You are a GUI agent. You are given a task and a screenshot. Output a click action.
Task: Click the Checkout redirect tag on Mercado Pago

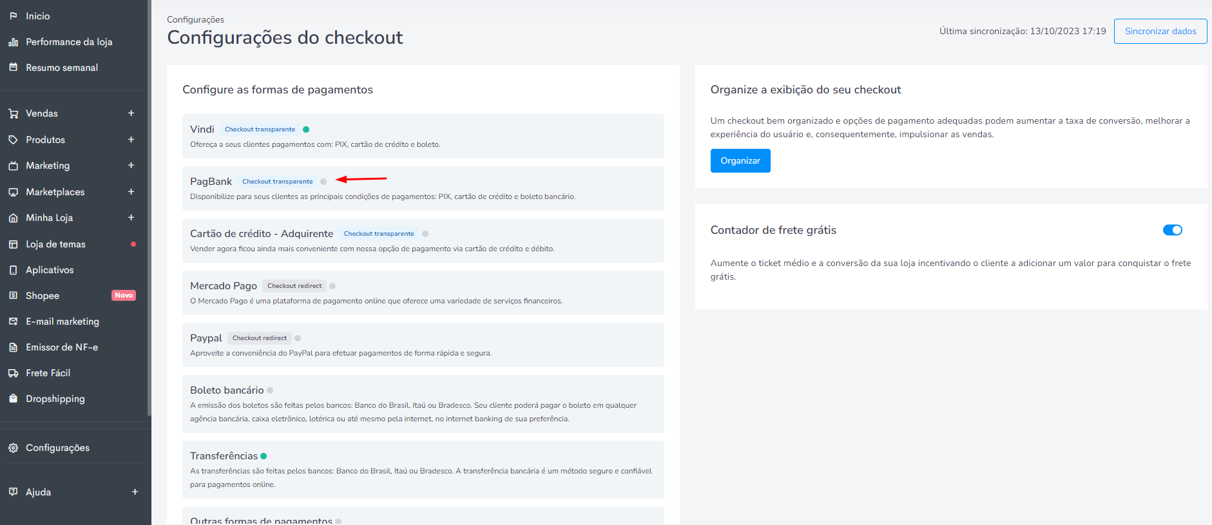tap(294, 286)
